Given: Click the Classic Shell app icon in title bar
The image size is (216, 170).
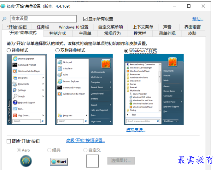Looking at the screenshot, I should pos(3,6).
